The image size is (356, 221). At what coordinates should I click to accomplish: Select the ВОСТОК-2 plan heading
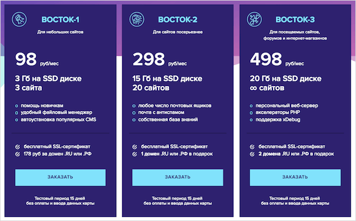coord(178,20)
